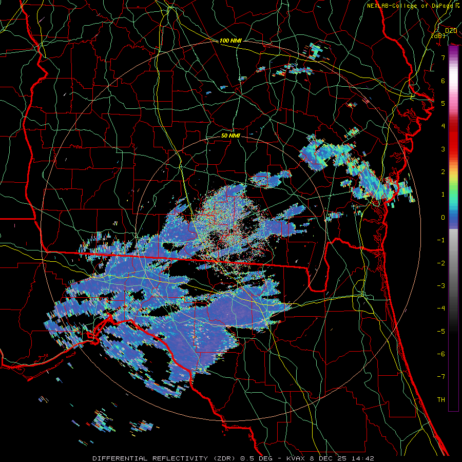Viewport: 462px width, 462px height.
Task: Click the 7 value on the dB scale
Action: (x=443, y=57)
